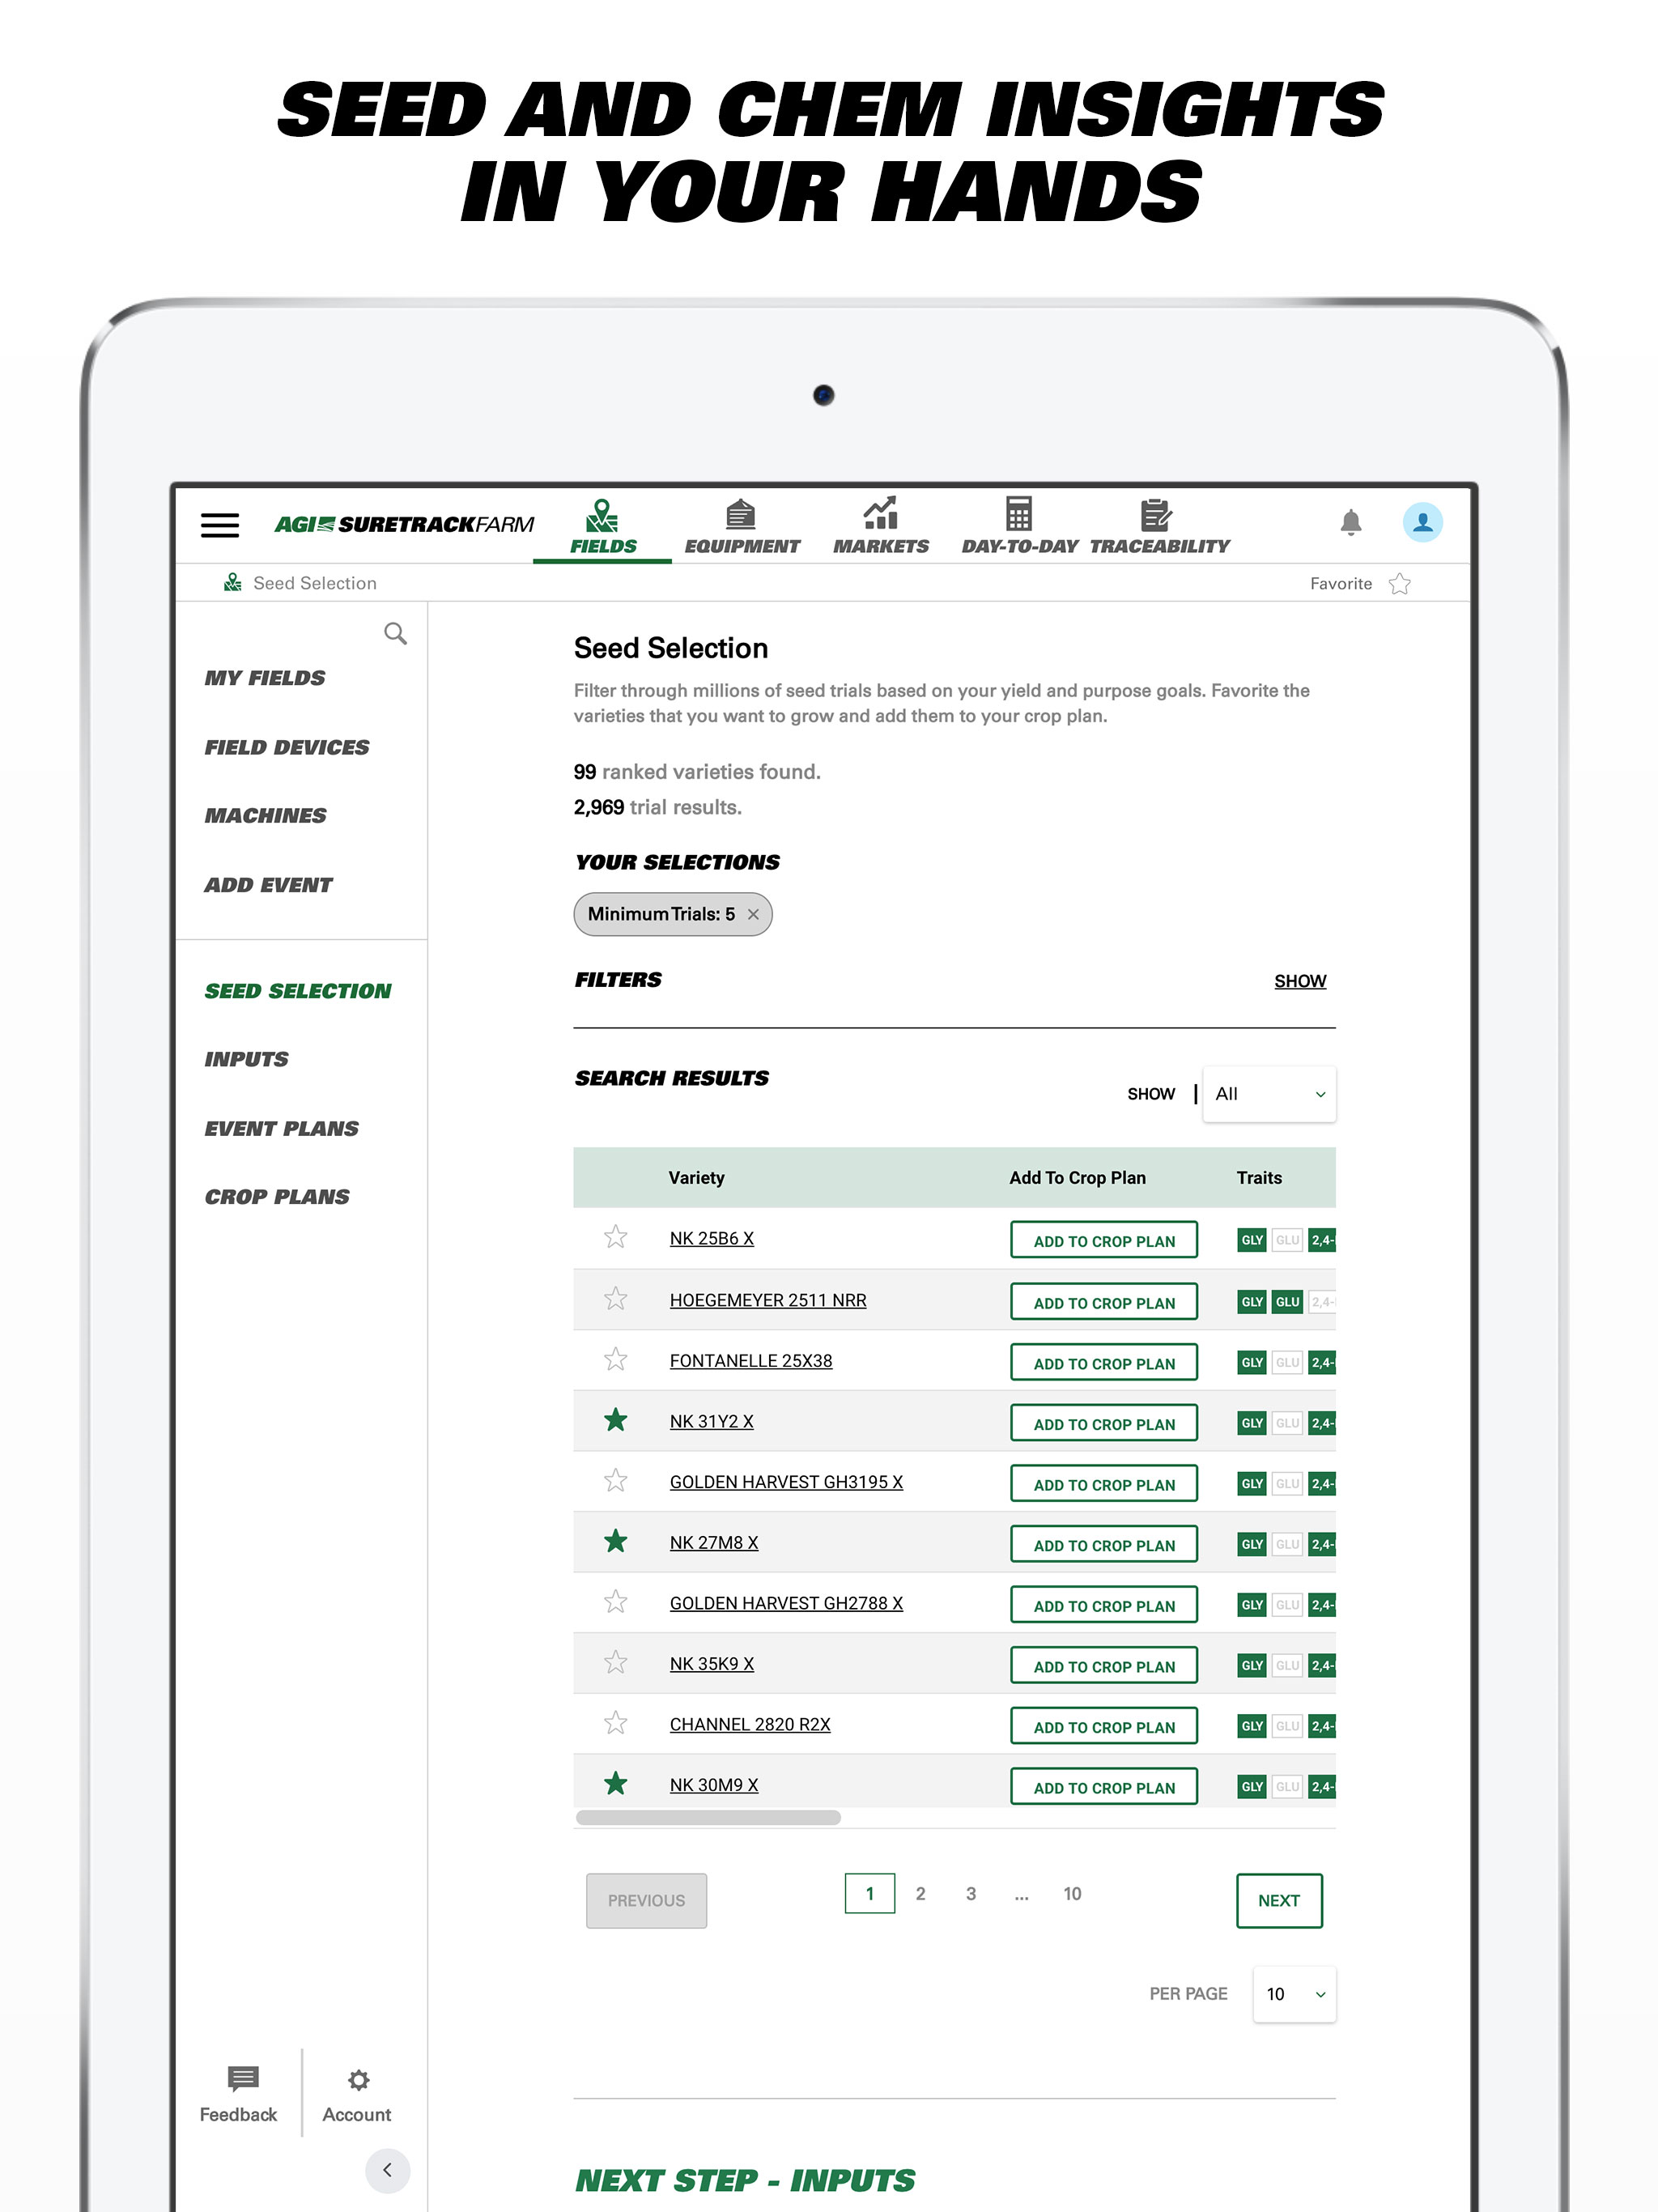Click GLU trait badge for HOEGEMEYER 2511 NRR
The image size is (1658, 2212).
(1287, 1302)
